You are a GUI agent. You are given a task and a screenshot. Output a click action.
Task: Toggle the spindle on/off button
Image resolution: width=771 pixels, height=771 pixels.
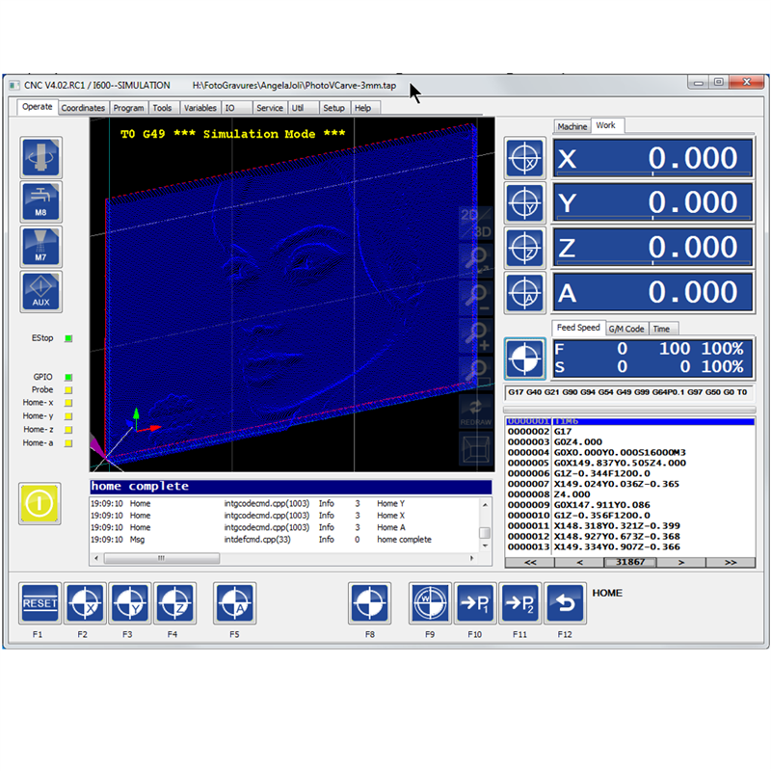[41, 158]
